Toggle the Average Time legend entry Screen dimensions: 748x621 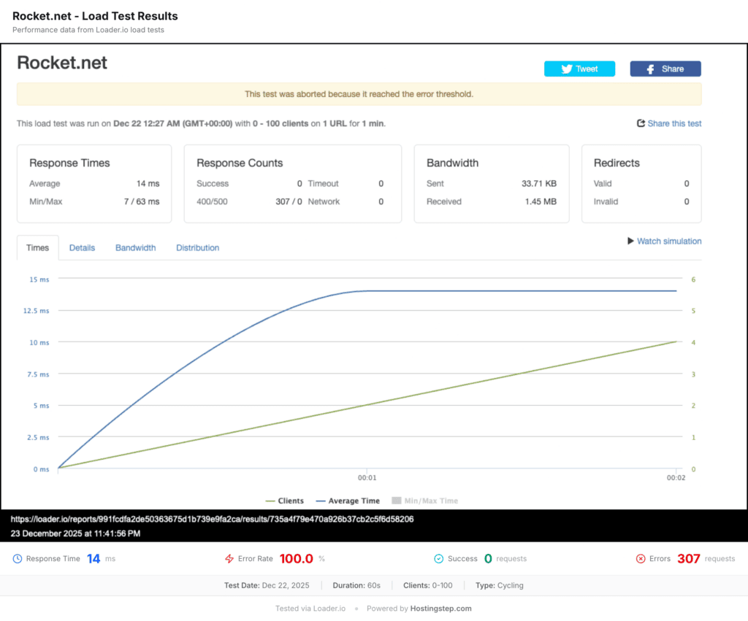pos(348,501)
